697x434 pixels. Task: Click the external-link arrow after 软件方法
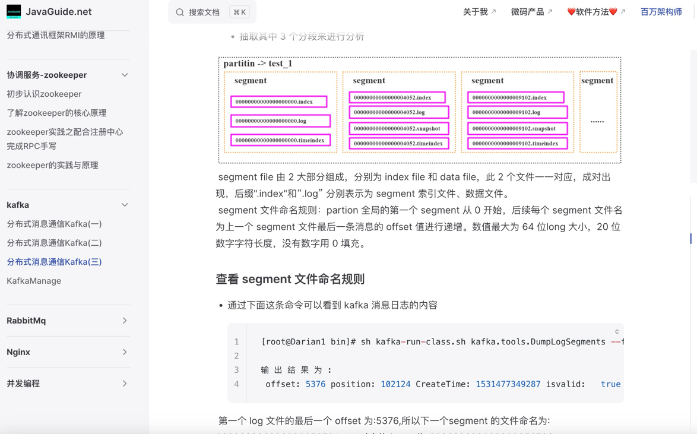click(x=623, y=11)
